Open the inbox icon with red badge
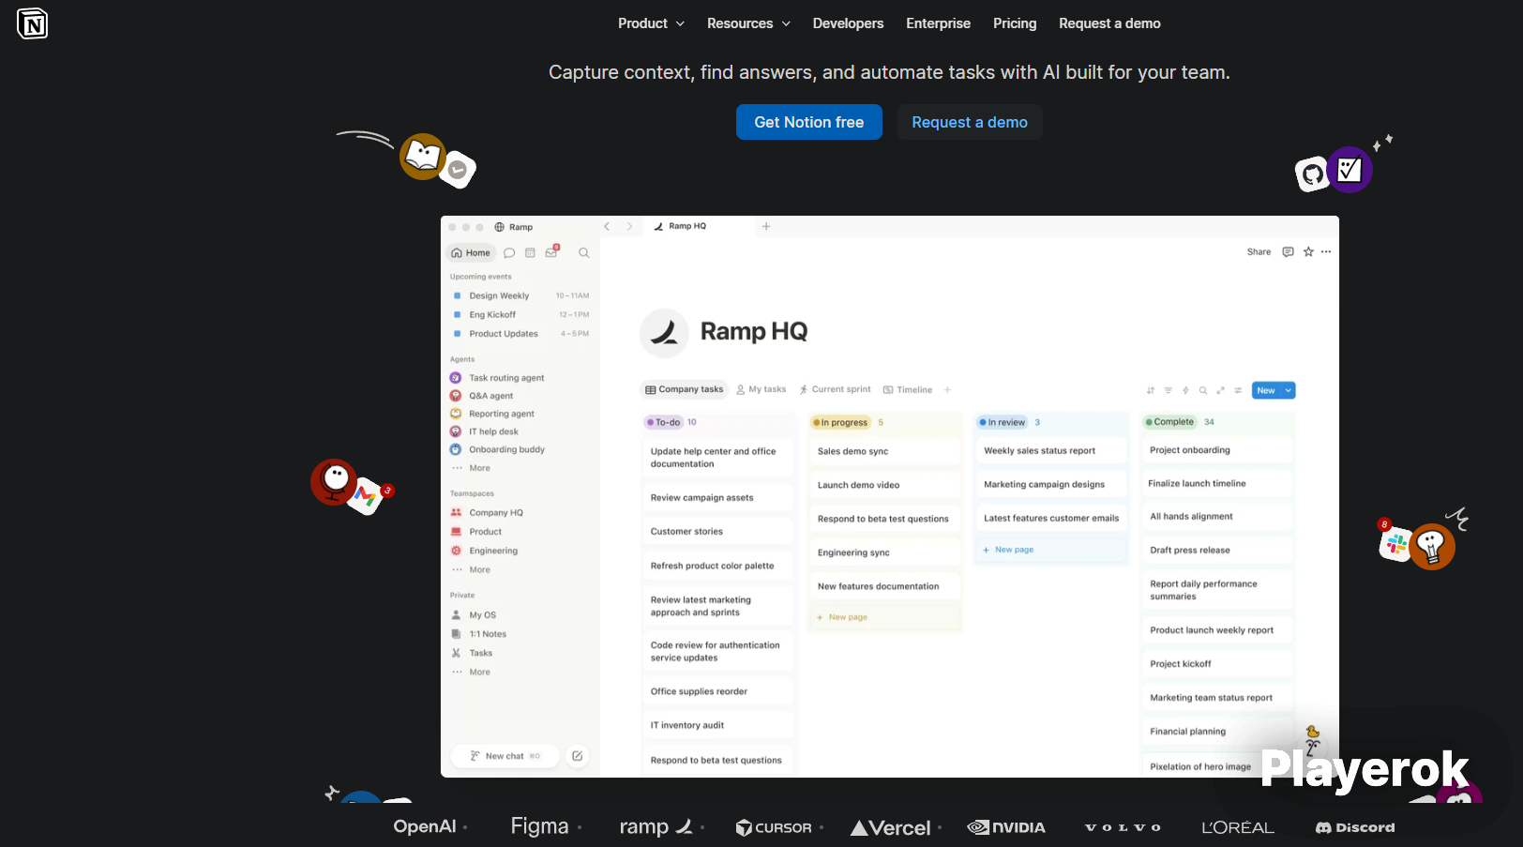 click(x=551, y=252)
